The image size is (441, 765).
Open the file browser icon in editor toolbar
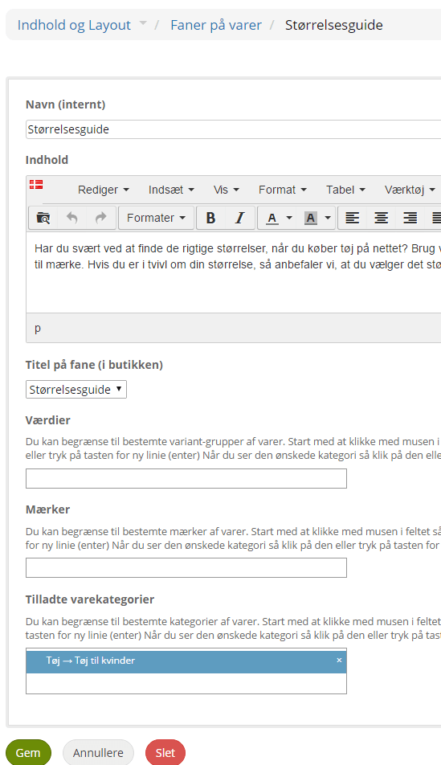point(43,218)
